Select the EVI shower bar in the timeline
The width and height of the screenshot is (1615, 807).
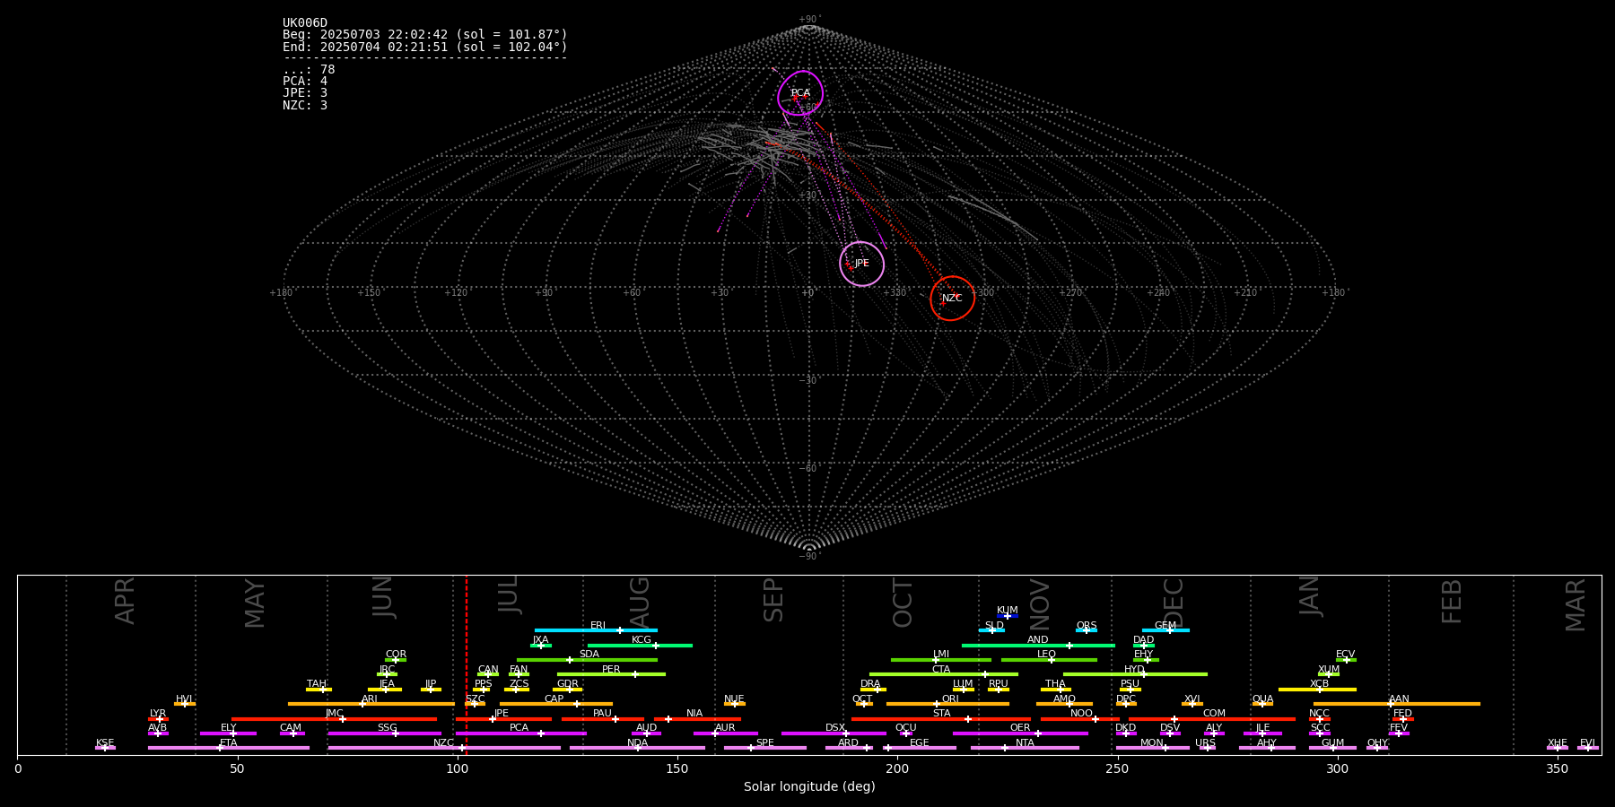coord(1588,748)
